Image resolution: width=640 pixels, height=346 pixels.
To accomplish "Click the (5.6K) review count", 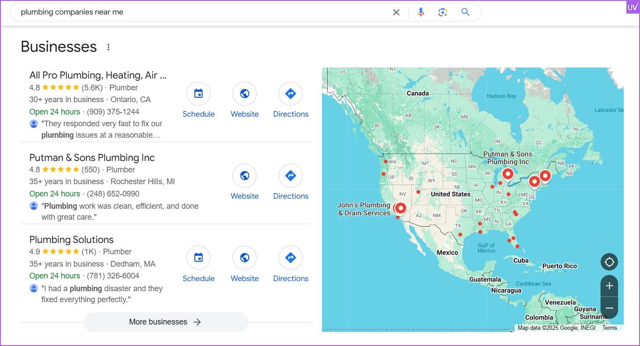I will click(92, 87).
